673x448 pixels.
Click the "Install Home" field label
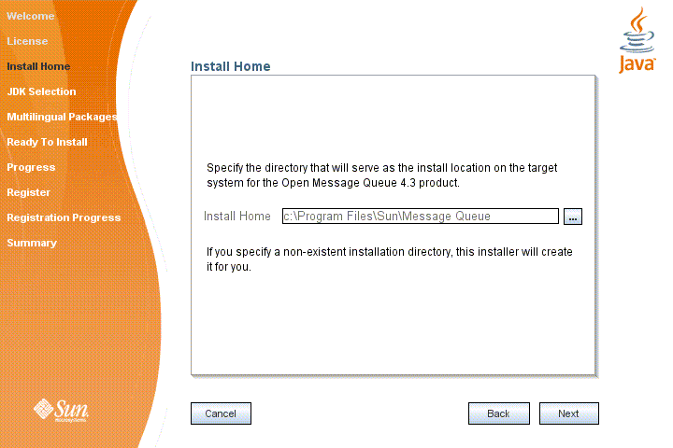(236, 217)
